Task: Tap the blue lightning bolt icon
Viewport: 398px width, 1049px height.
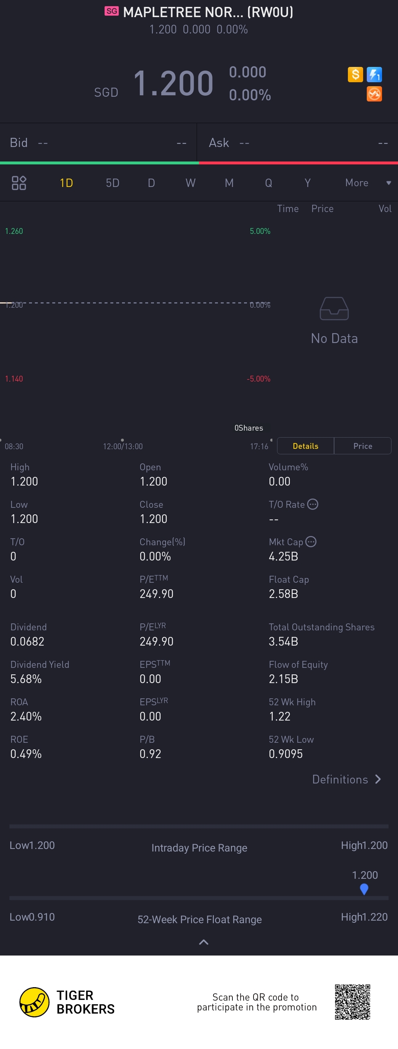Action: point(374,75)
